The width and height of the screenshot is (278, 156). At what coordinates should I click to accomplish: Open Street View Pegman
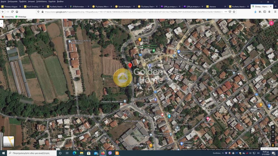(x=273, y=145)
